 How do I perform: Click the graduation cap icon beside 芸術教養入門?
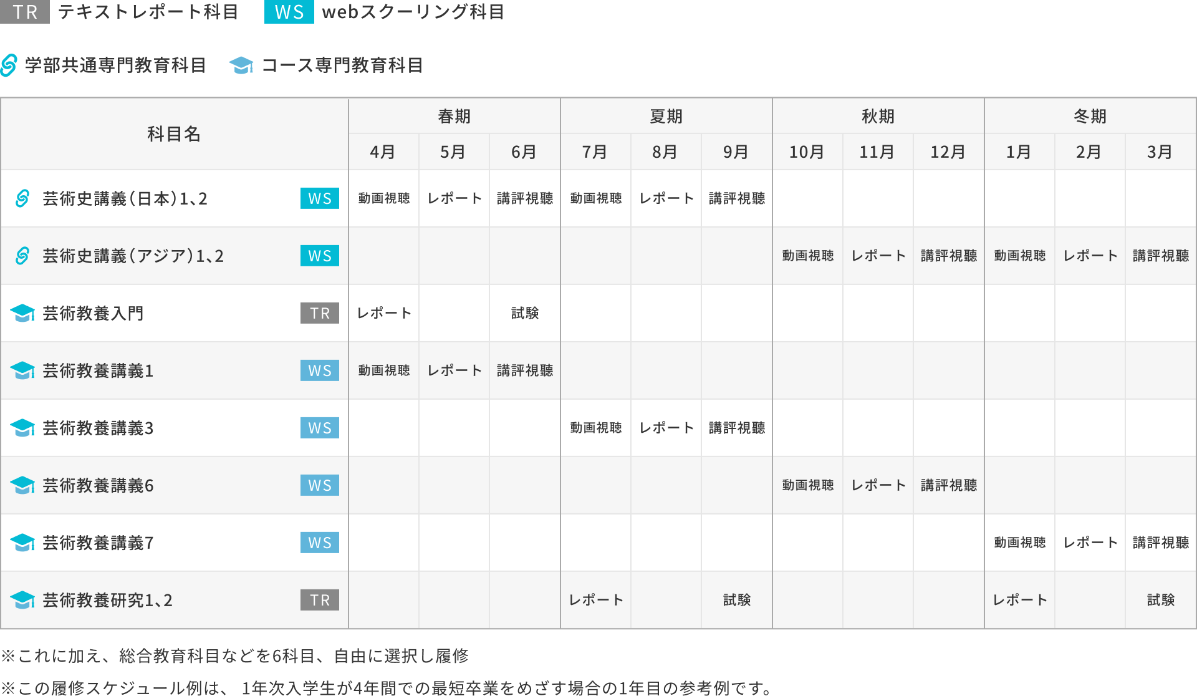[x=21, y=314]
